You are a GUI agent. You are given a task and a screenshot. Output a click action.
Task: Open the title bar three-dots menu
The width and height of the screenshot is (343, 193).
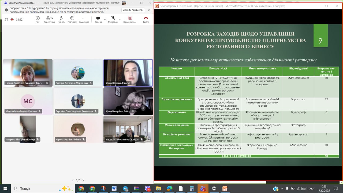click(39, 3)
